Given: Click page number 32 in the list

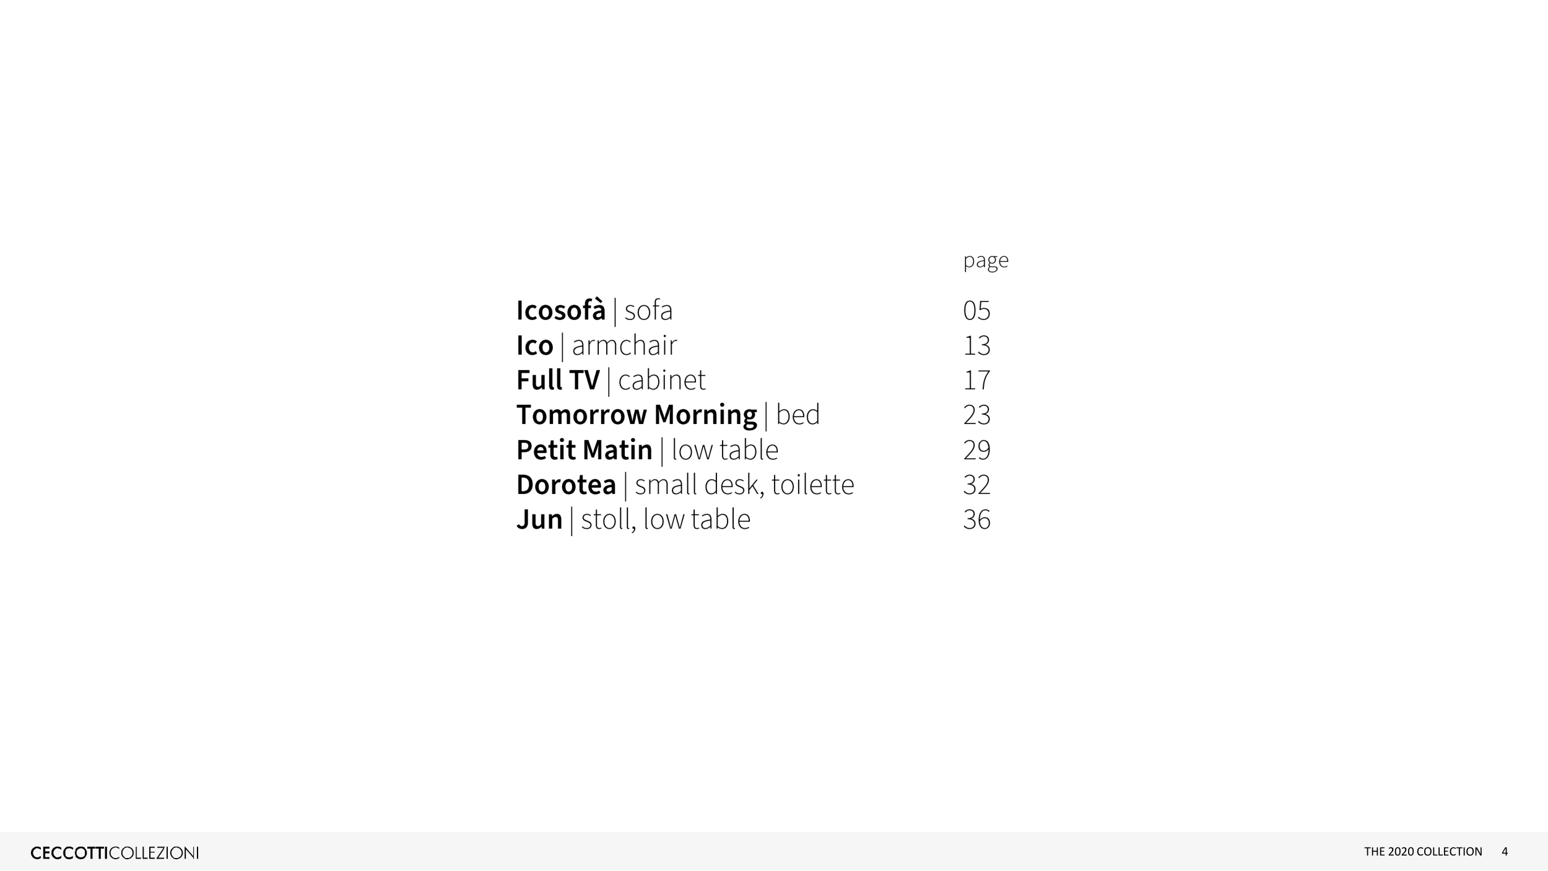Looking at the screenshot, I should pos(976,485).
